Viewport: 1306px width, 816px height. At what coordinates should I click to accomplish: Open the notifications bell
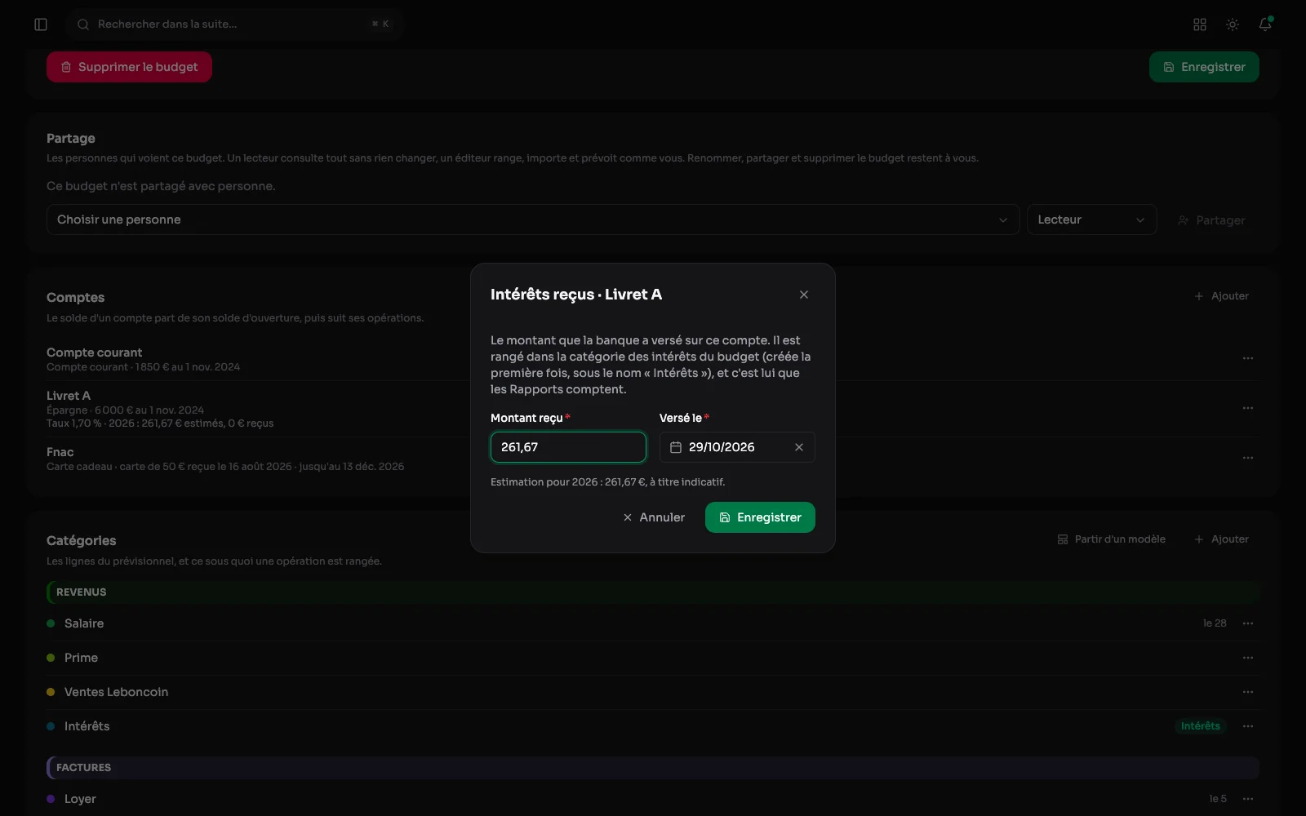tap(1265, 24)
